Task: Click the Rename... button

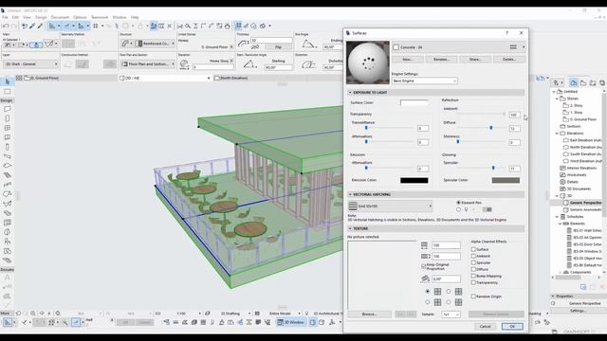Action: pos(441,59)
